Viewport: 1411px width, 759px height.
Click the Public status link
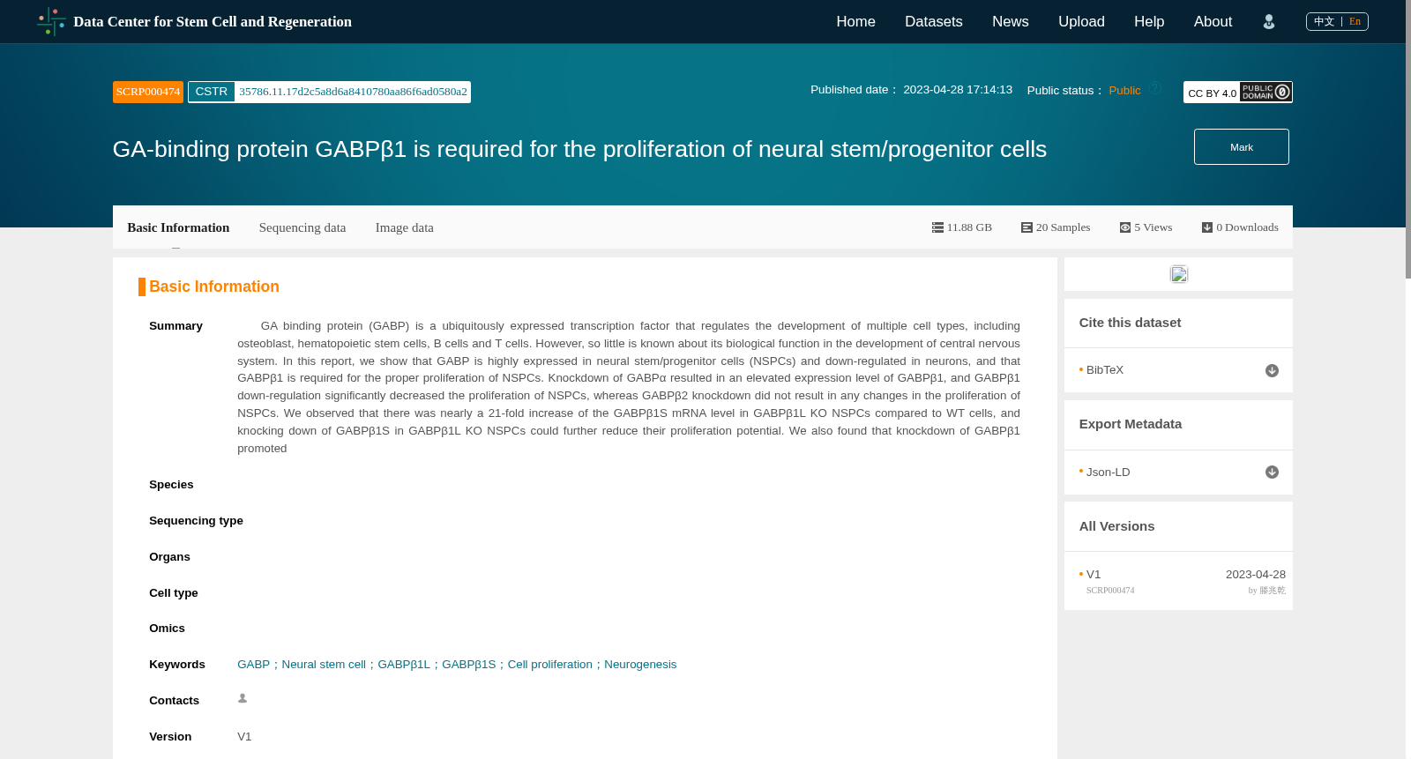1124,90
